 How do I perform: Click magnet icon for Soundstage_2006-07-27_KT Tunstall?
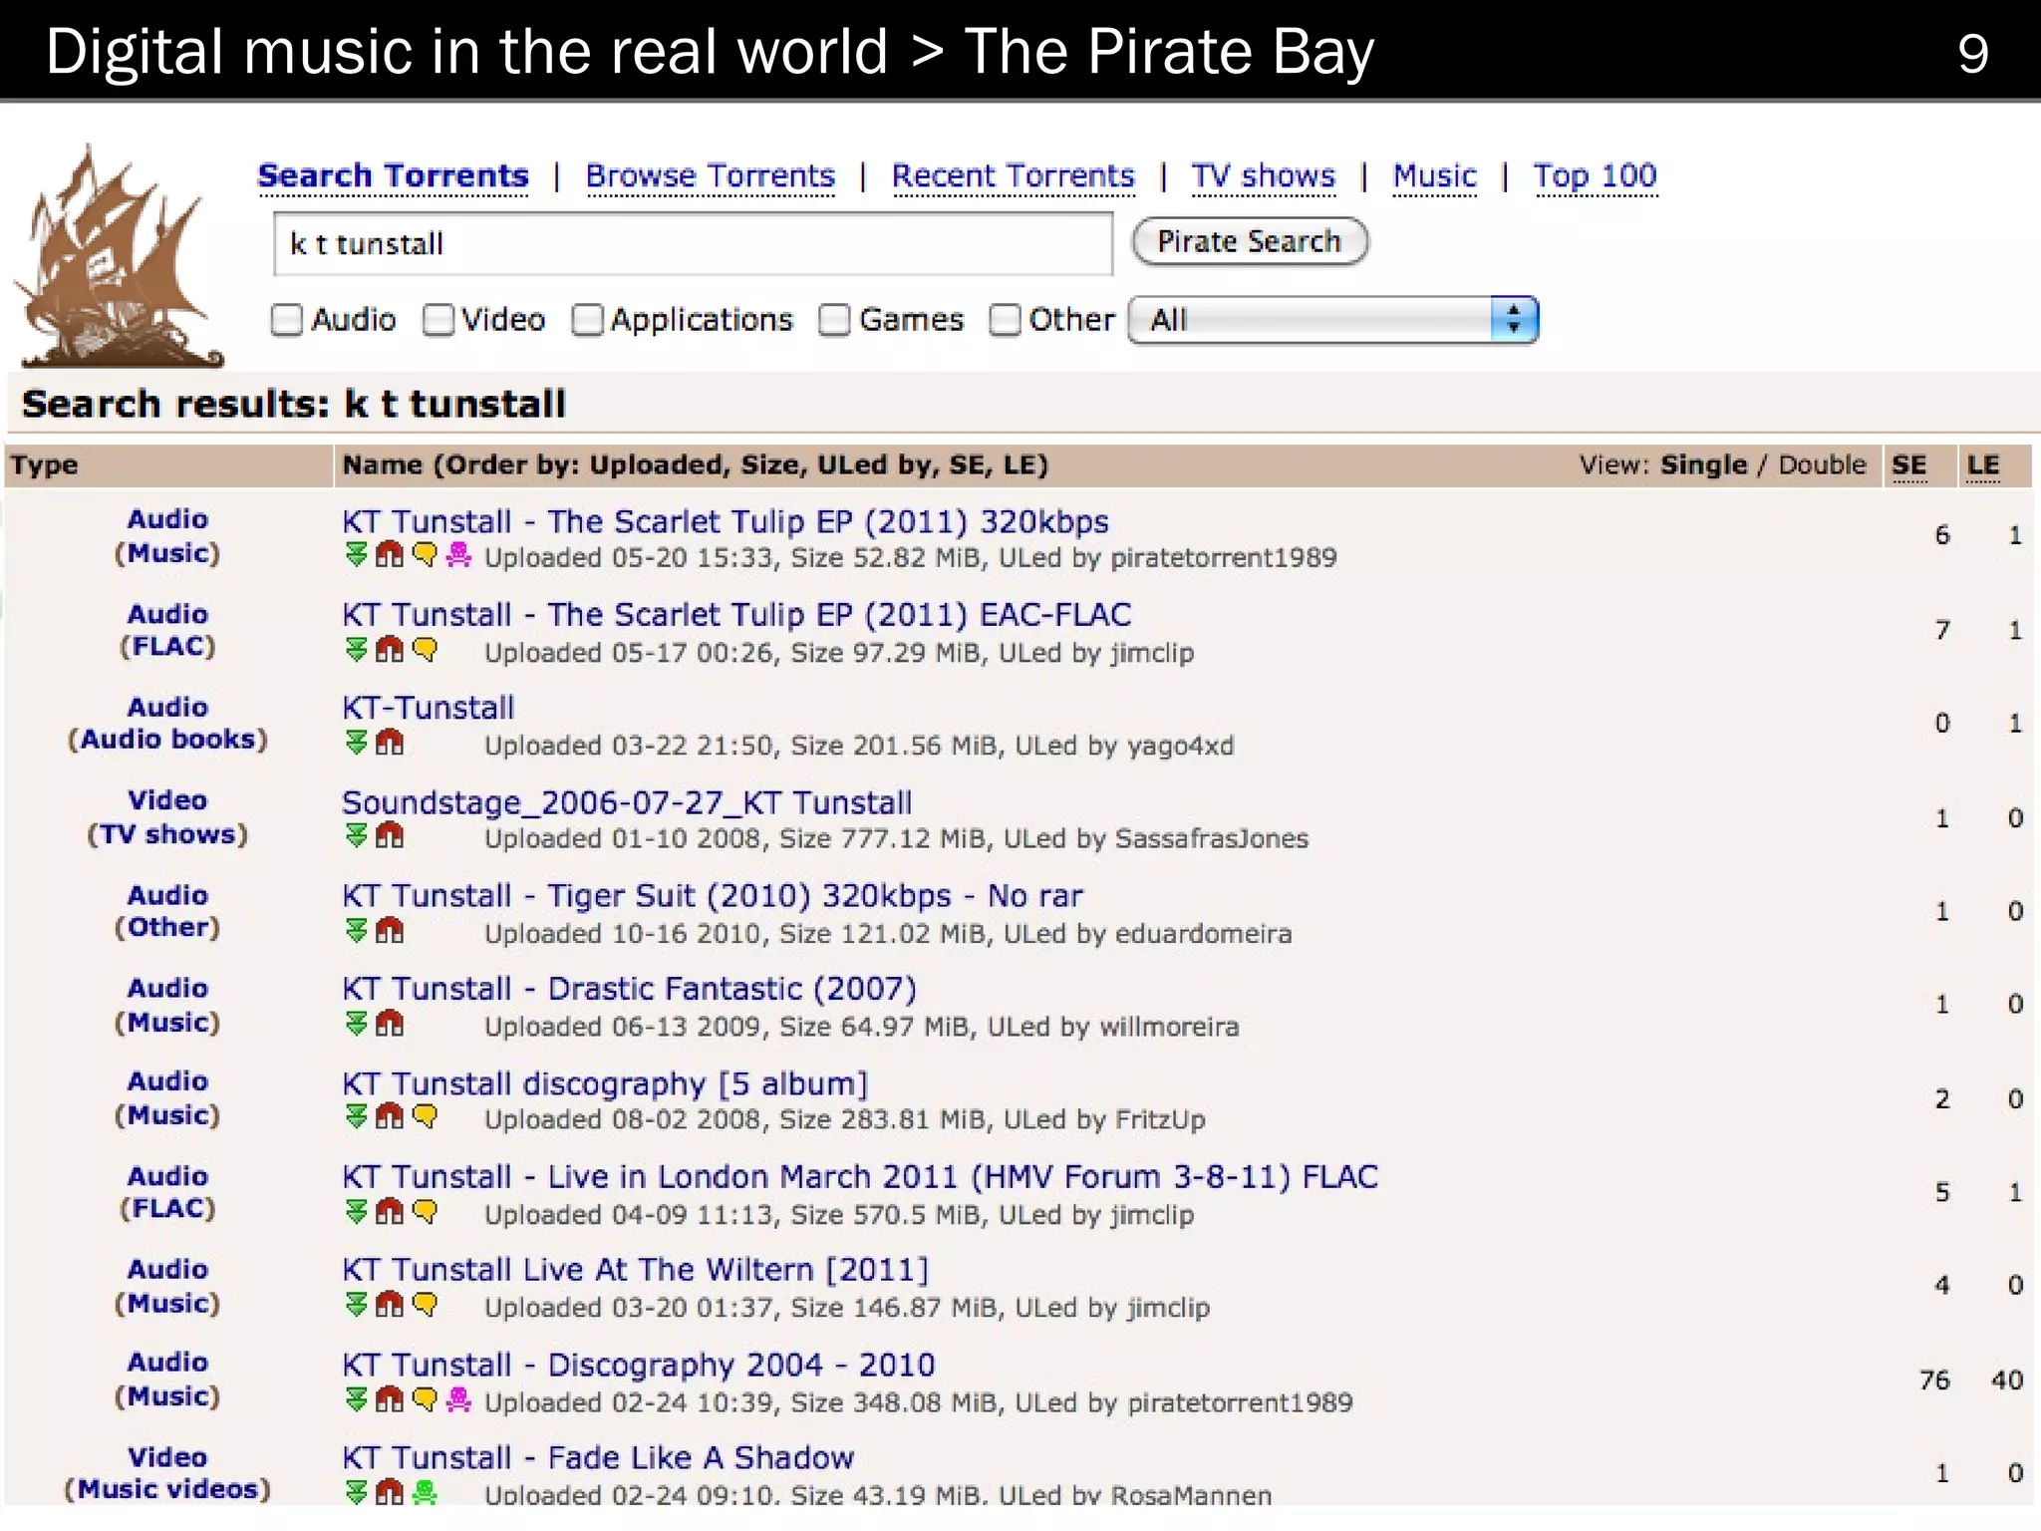pos(390,835)
